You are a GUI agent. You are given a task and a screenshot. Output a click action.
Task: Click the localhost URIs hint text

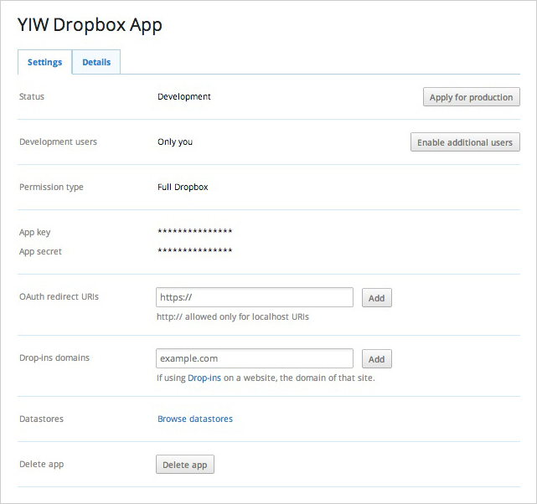pyautogui.click(x=233, y=316)
